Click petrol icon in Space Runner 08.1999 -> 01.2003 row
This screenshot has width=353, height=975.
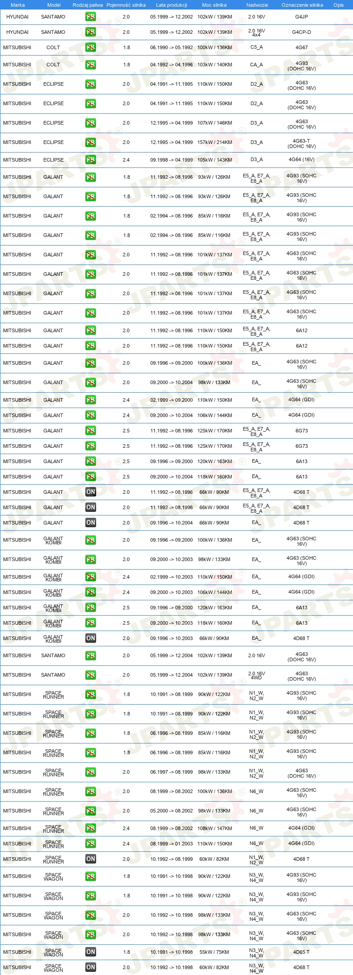point(90,844)
